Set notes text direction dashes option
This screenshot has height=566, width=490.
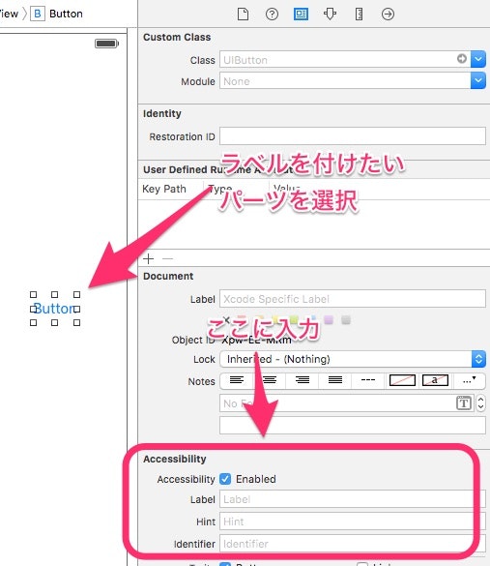click(x=368, y=380)
